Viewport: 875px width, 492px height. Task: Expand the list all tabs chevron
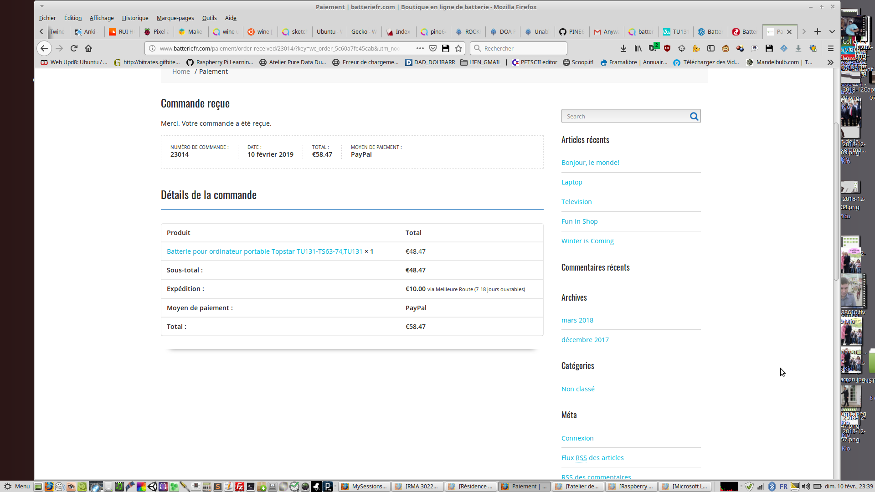[x=832, y=31]
